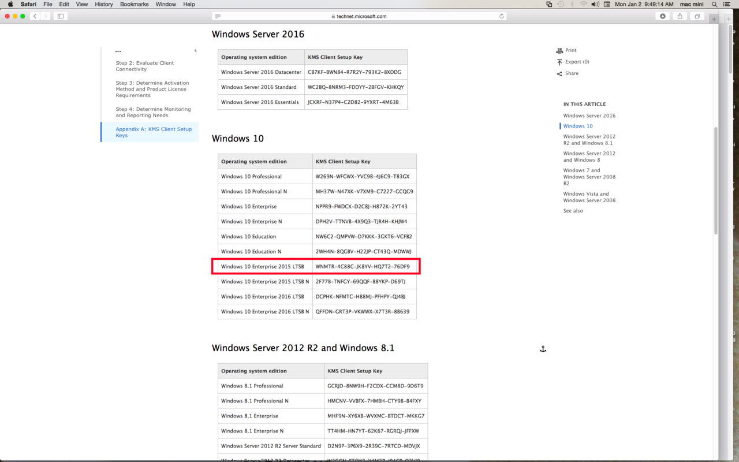Open the Edit menu
739x462 pixels.
click(64, 4)
